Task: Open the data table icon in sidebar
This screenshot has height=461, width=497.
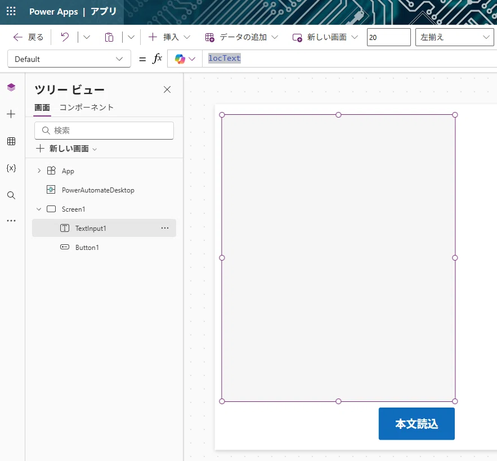Action: [11, 141]
